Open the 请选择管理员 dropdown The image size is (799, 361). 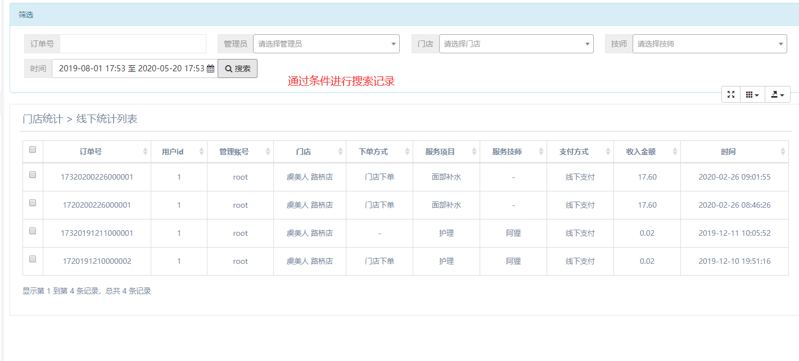(326, 44)
